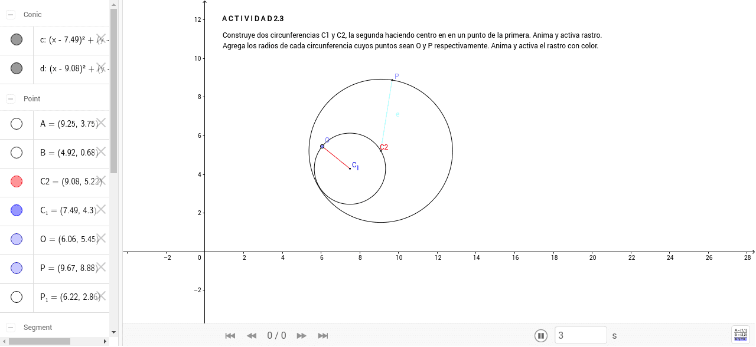
Task: Click the algebra panel horizontal scrollbar thumb
Action: pos(39,341)
